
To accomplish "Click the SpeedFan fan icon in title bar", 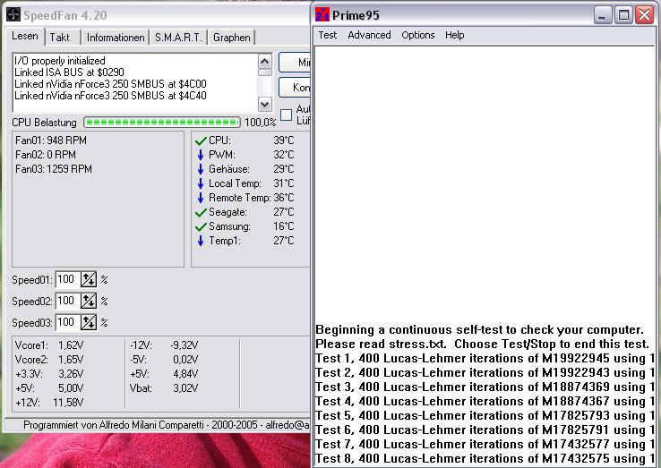I will pyautogui.click(x=13, y=15).
